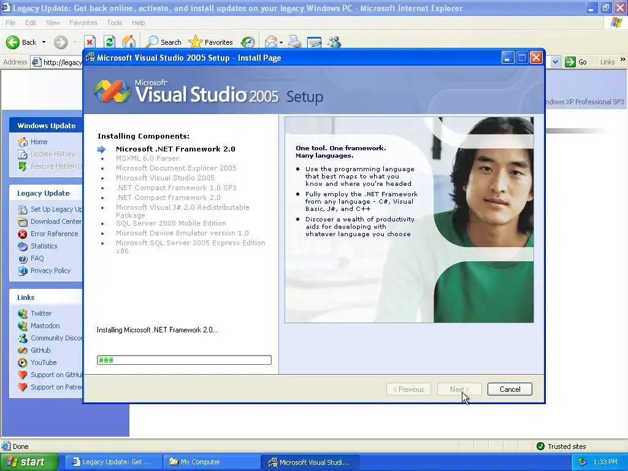Viewport: 628px width, 471px height.
Task: Click 'SQL Server 2005 Mobile Edition' entry
Action: pyautogui.click(x=171, y=223)
